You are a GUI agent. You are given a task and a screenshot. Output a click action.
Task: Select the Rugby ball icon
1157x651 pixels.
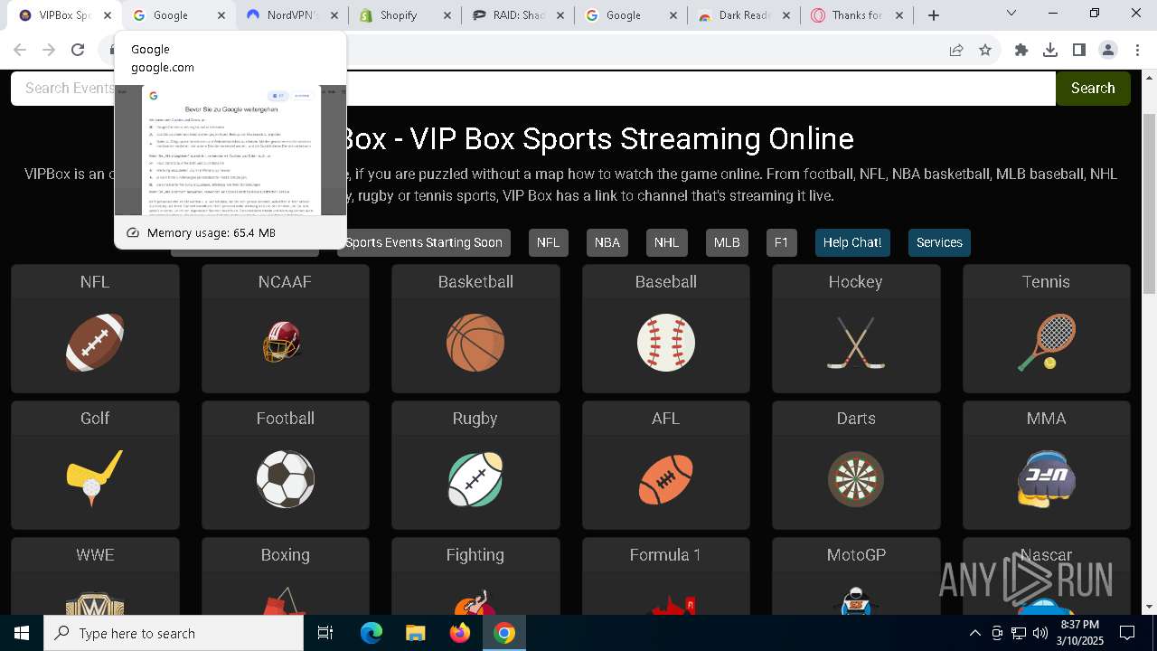[x=475, y=479]
